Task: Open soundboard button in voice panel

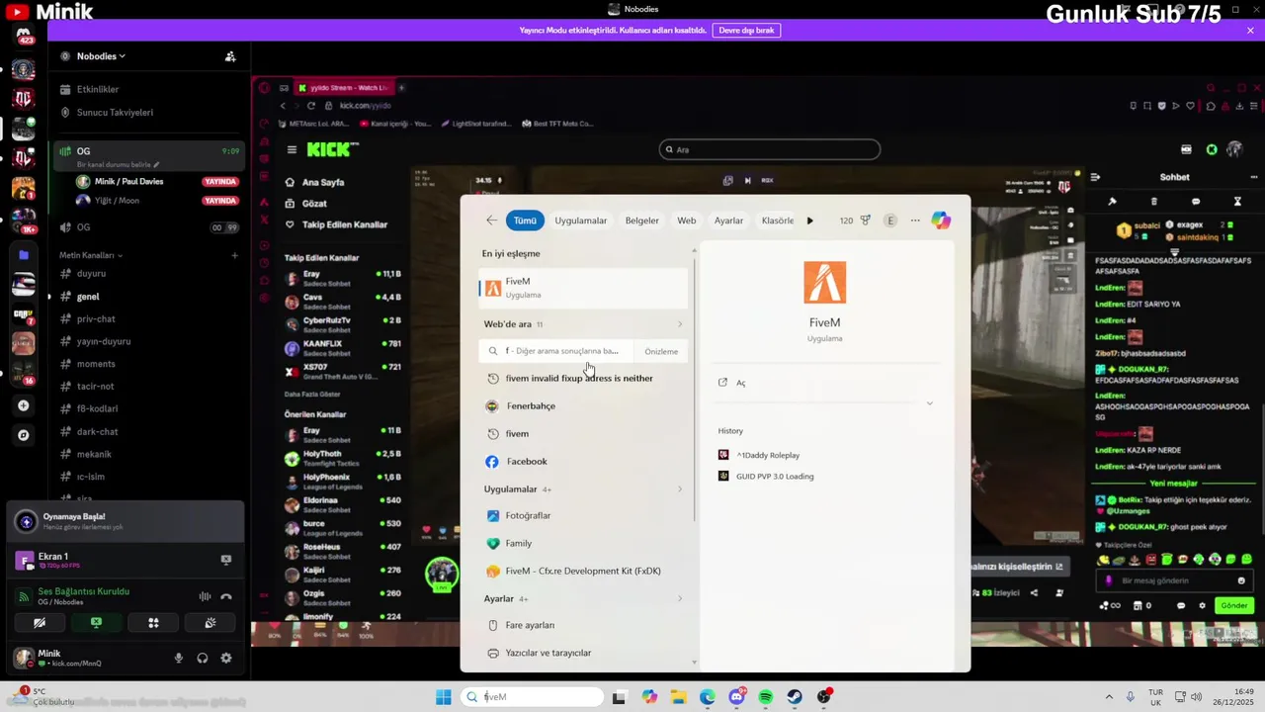Action: [x=211, y=623]
